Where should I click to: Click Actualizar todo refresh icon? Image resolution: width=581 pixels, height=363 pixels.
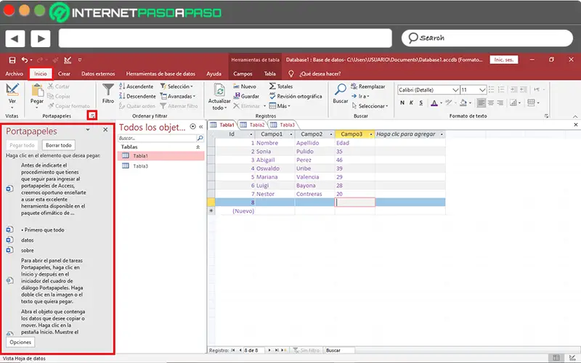pos(219,90)
